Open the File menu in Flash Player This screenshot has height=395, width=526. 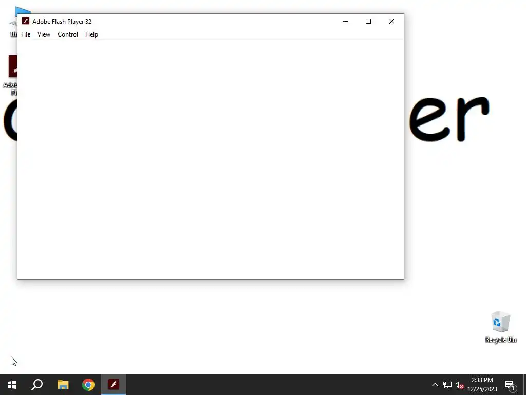click(x=26, y=34)
